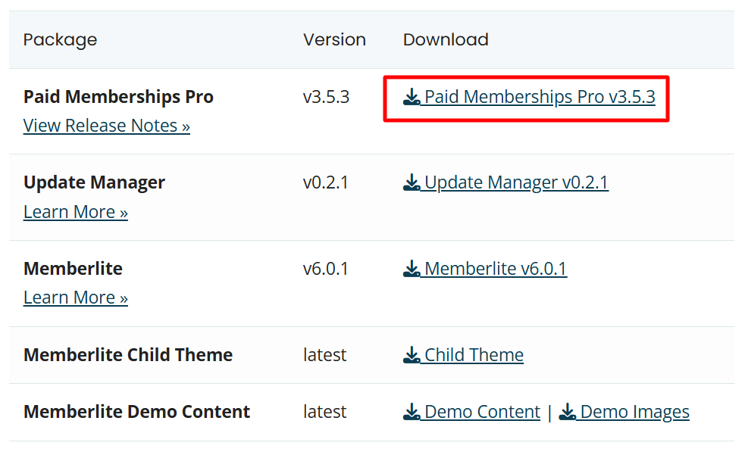The image size is (748, 455).
Task: Select the Memberlite Child Theme package name
Action: tap(128, 355)
